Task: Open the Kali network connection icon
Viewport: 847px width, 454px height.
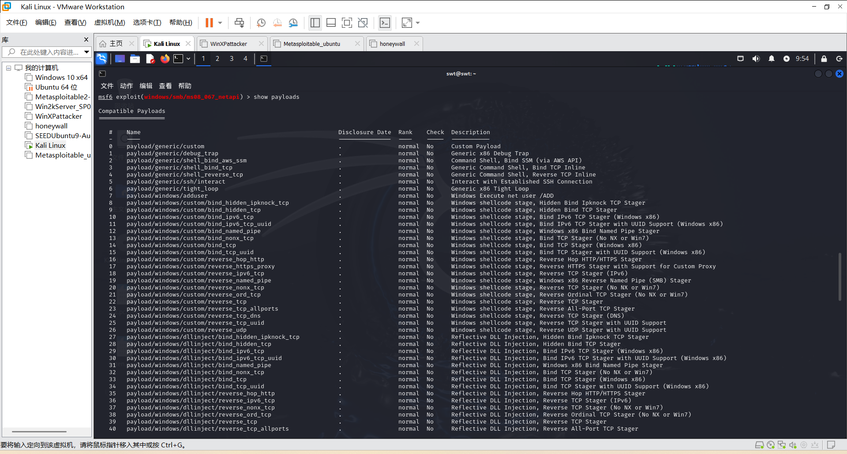Action: pyautogui.click(x=741, y=59)
